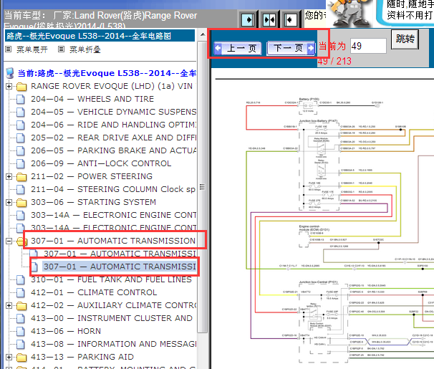Open 211-04 STEERING COLUMN Clock spring entry

[x=113, y=189]
